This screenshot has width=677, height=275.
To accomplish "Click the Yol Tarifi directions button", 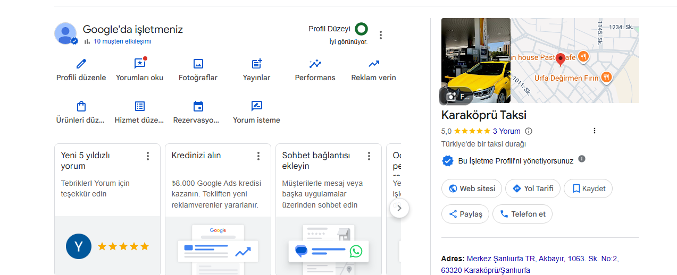I will 533,188.
